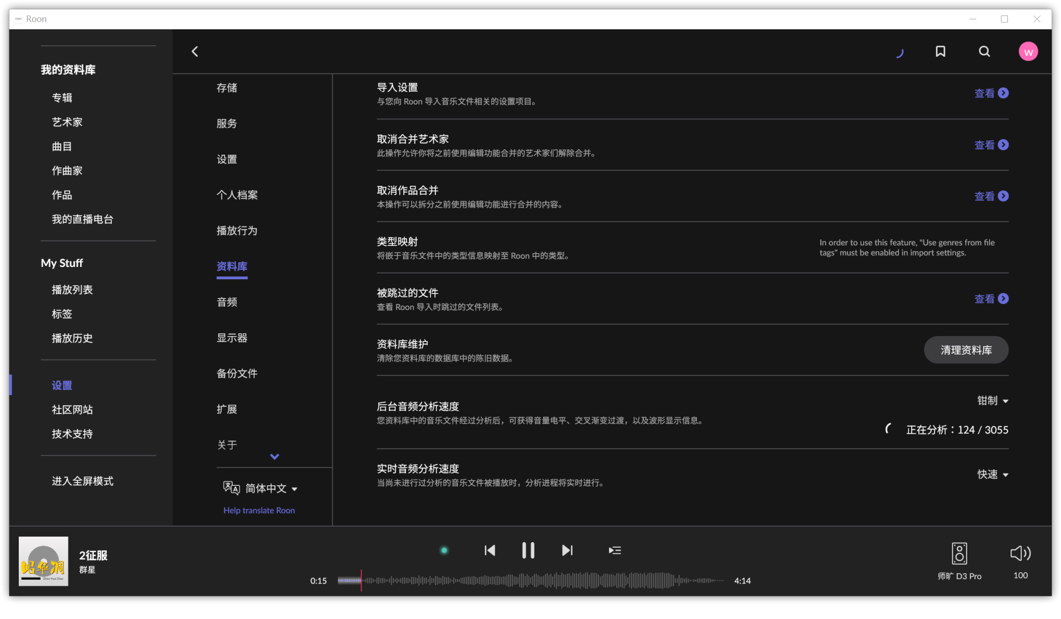The width and height of the screenshot is (1061, 619).
Task: Expand background audio analysis speed dropdown
Action: (992, 401)
